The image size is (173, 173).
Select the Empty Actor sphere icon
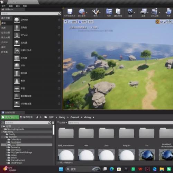pos(17,20)
